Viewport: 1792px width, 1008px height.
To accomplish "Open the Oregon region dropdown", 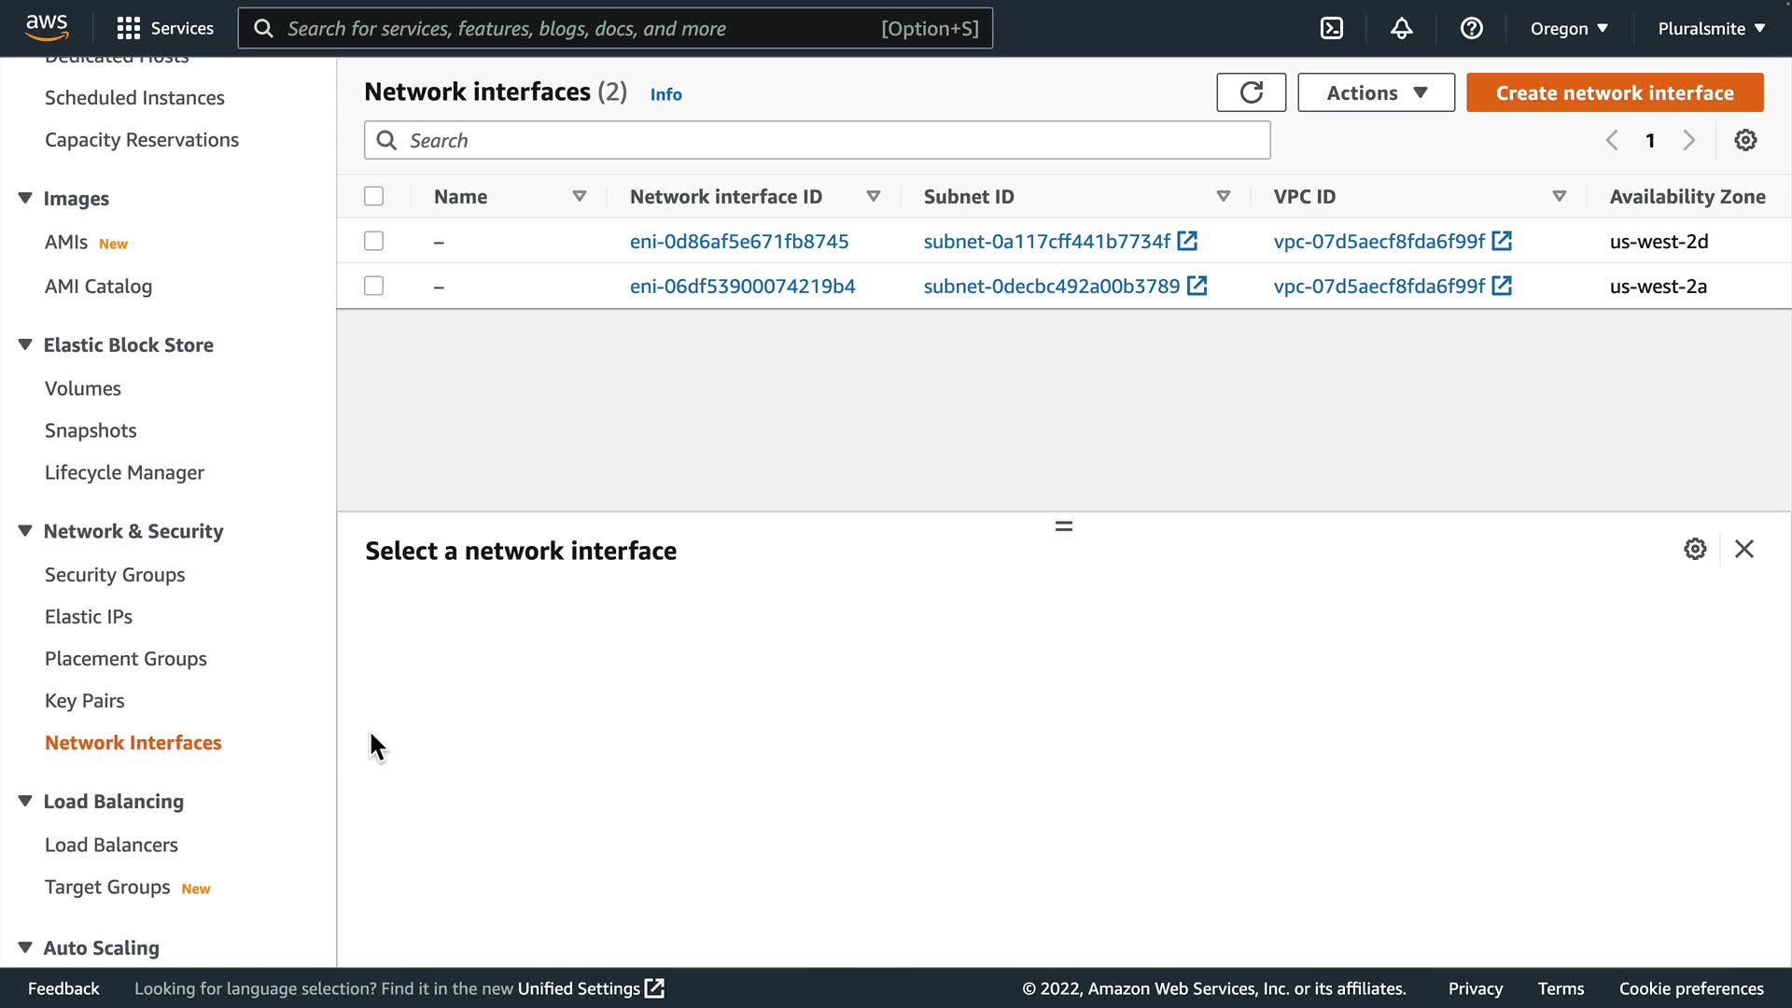I will point(1568,28).
